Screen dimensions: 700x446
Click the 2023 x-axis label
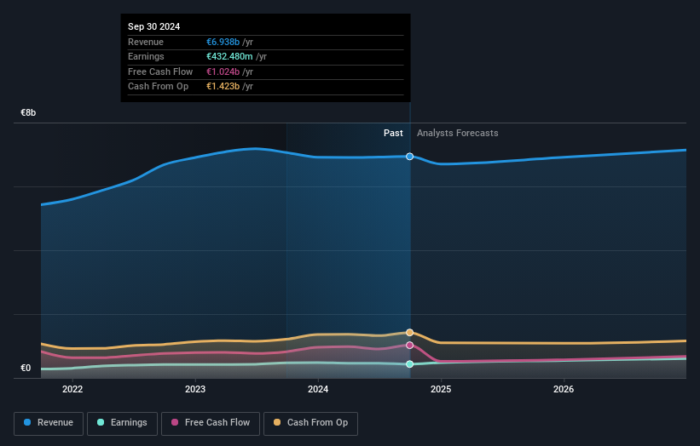point(195,389)
